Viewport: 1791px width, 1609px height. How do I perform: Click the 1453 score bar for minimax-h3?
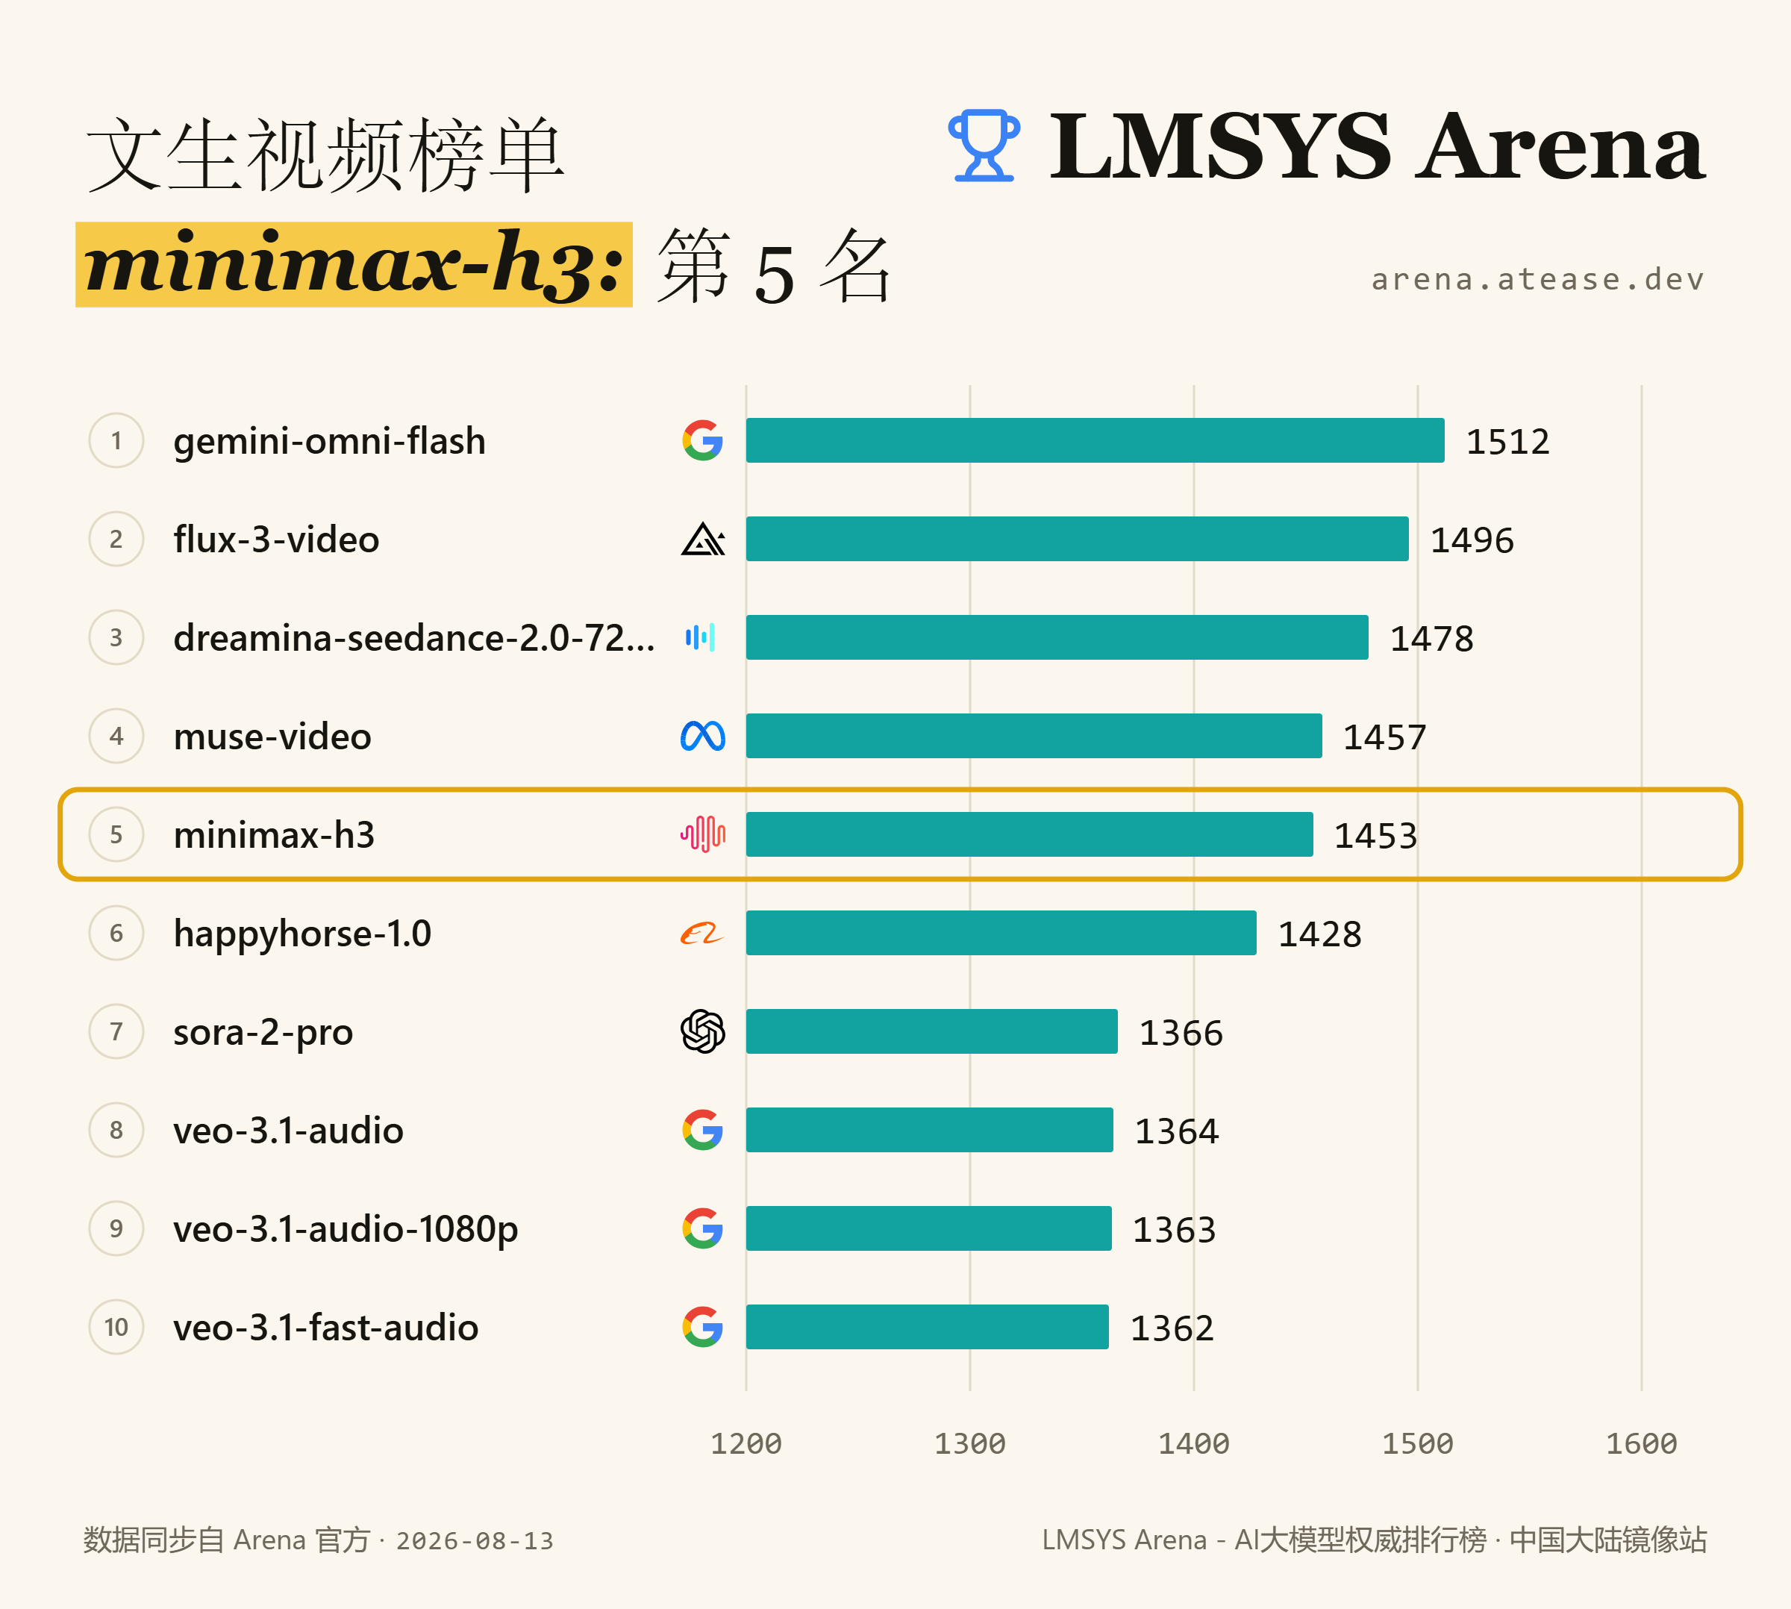tap(1030, 834)
